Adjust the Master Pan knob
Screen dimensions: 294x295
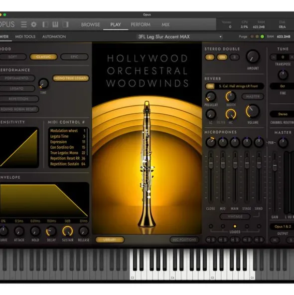[283, 142]
